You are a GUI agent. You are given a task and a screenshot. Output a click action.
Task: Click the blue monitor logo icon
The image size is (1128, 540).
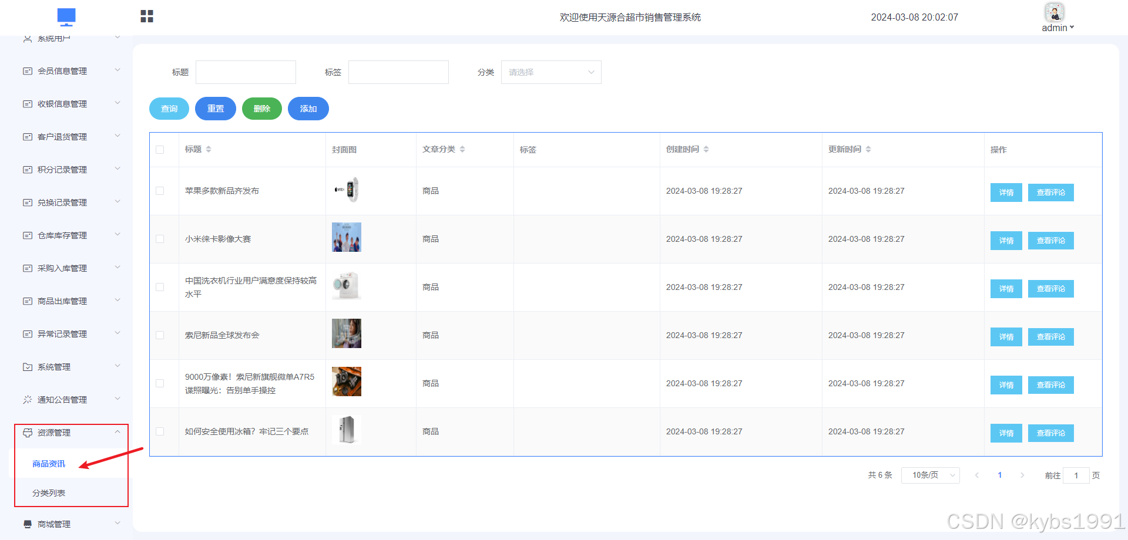[66, 17]
